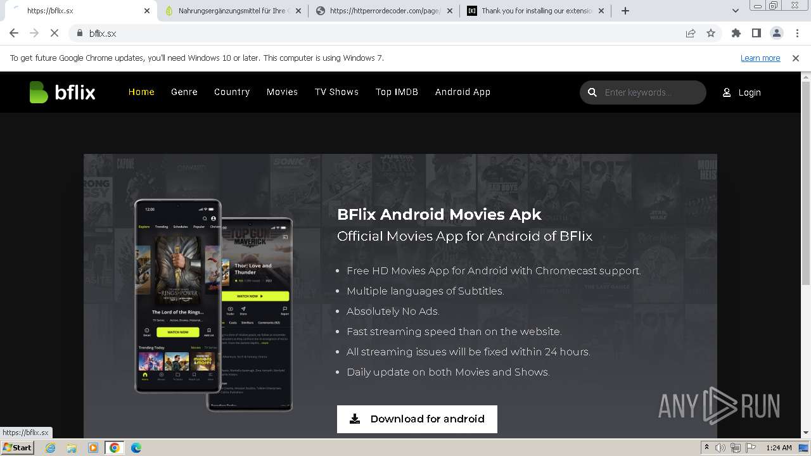Screen dimensions: 811x456
Task: Click the Daily update on both Movies text
Action: point(448,372)
